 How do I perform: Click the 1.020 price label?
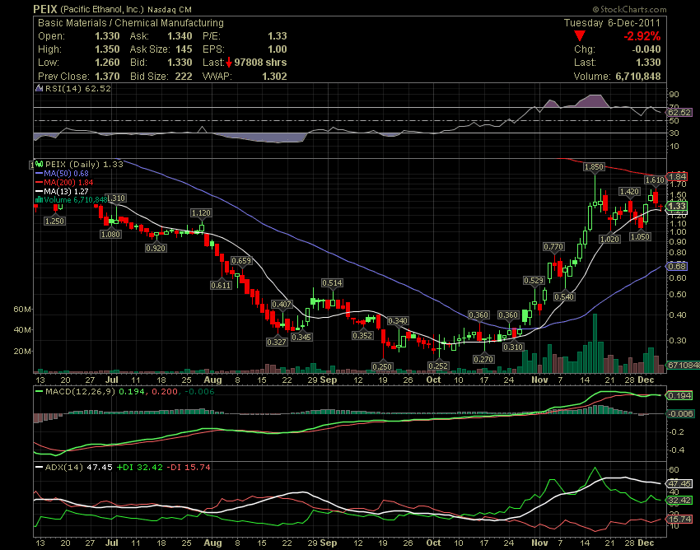(609, 239)
